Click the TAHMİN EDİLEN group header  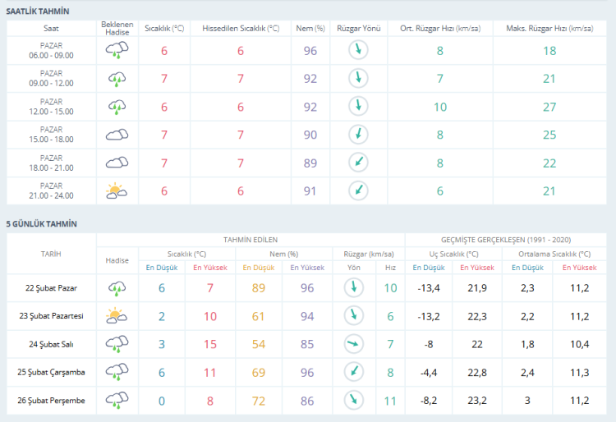click(x=251, y=240)
